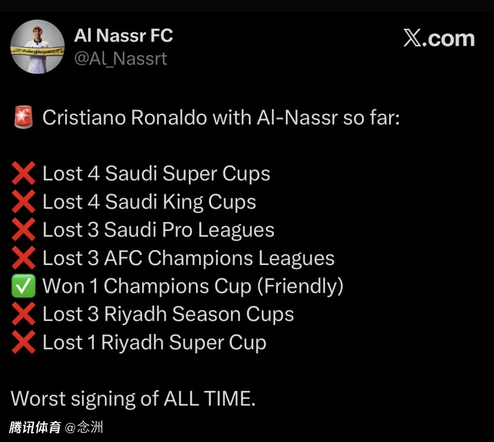
Task: Click the @念洲 watermark text
Action: click(84, 428)
